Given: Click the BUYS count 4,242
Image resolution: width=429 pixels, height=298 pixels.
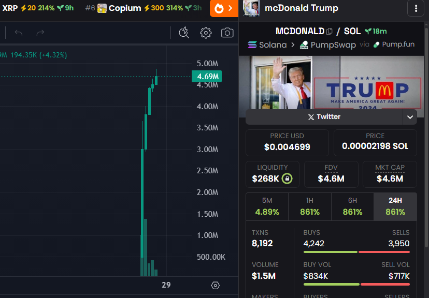Looking at the screenshot, I should click(314, 243).
